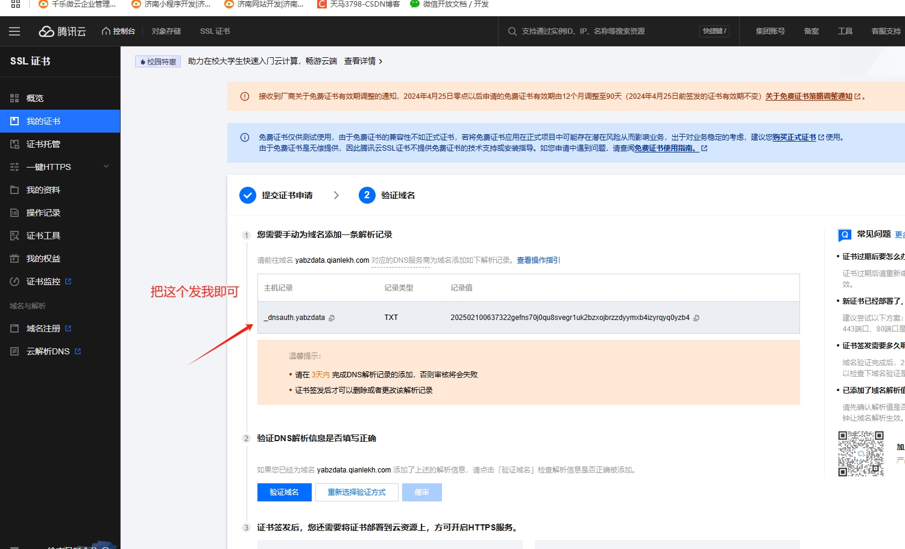
Task: Open 集团账号 in top bar
Action: (x=770, y=31)
